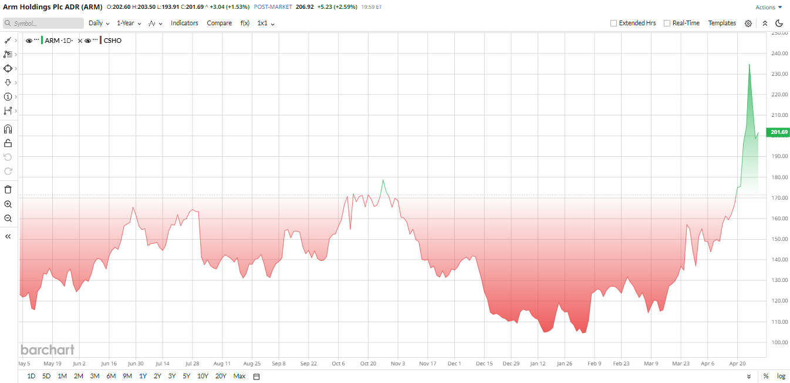
Task: Open the Templates menu
Action: pos(722,23)
